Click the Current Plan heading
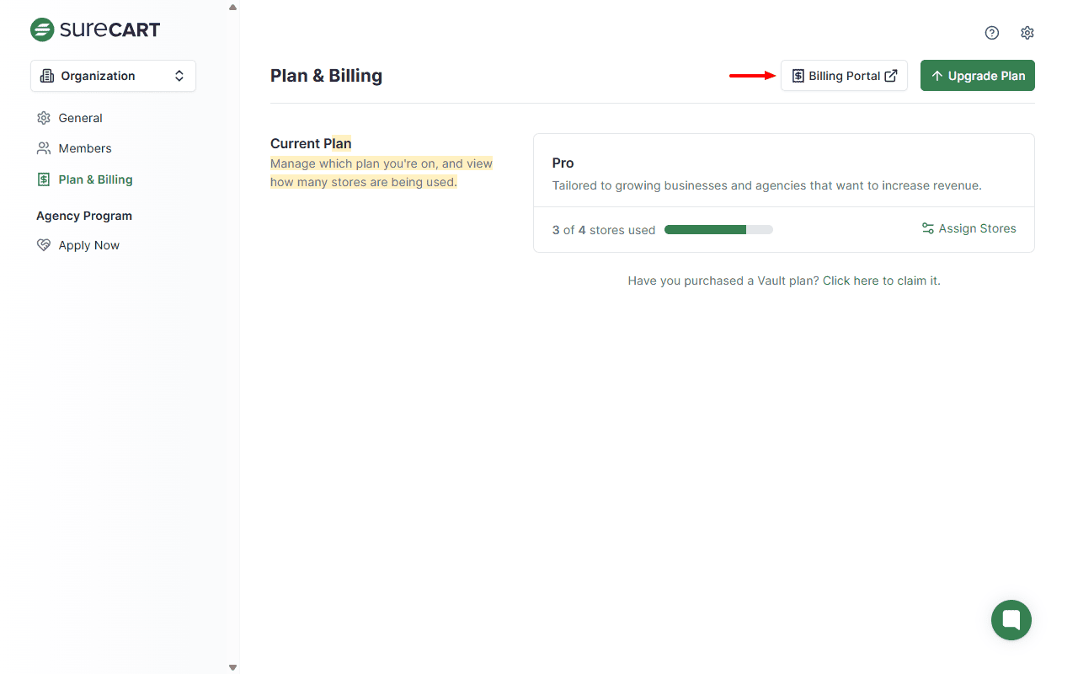1078x674 pixels. click(x=311, y=143)
